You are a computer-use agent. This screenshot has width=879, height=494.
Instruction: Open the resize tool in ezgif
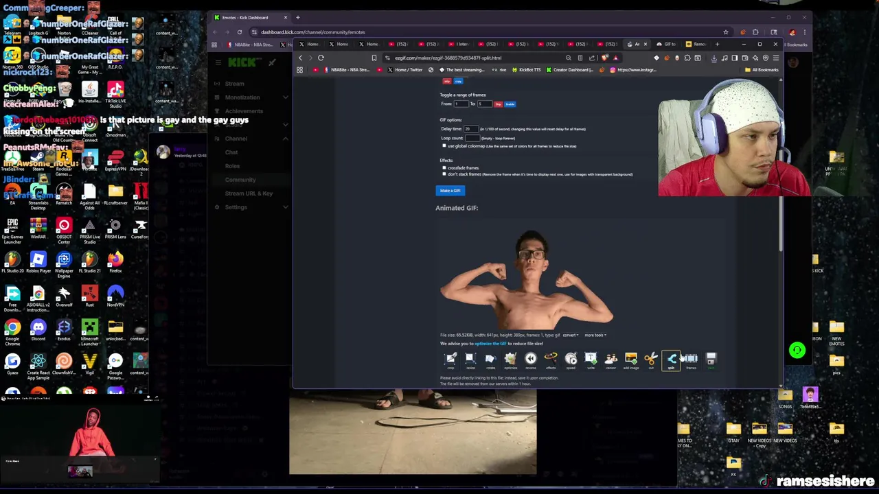pos(470,360)
